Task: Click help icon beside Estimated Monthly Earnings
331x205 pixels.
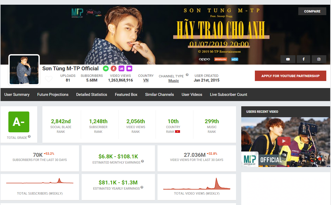Action: [x=143, y=161]
